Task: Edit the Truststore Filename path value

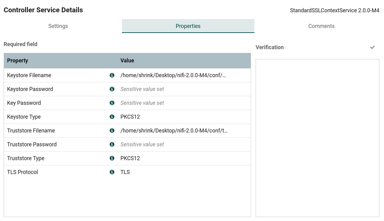Action: tap(174, 130)
